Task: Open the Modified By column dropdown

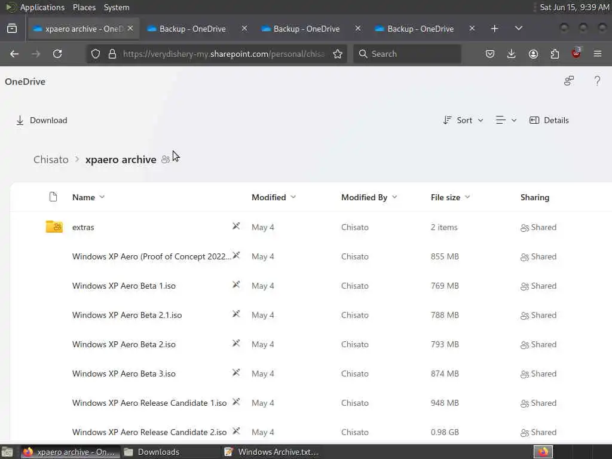Action: (369, 197)
